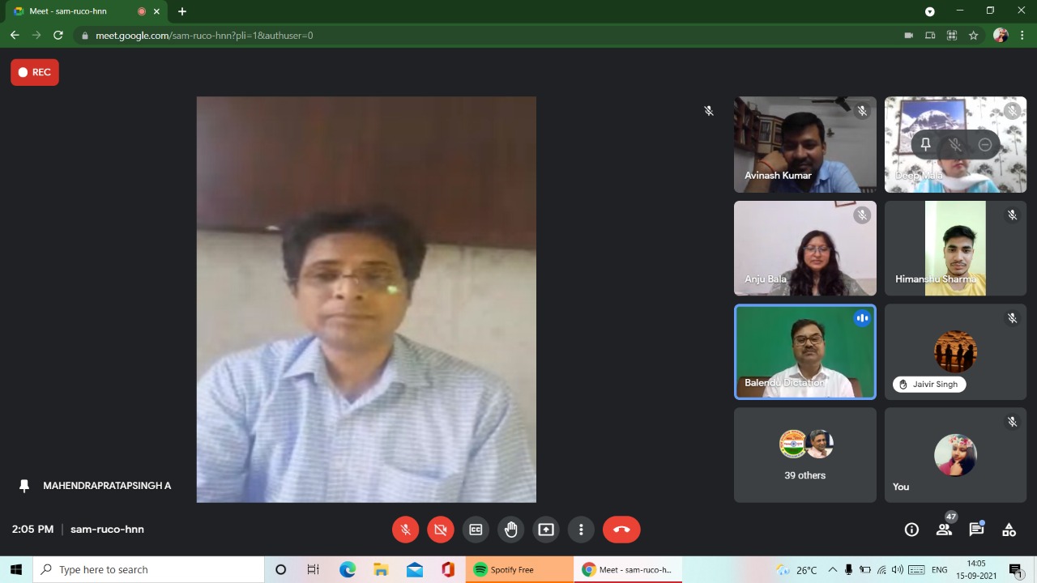Turn on captions

tap(476, 530)
